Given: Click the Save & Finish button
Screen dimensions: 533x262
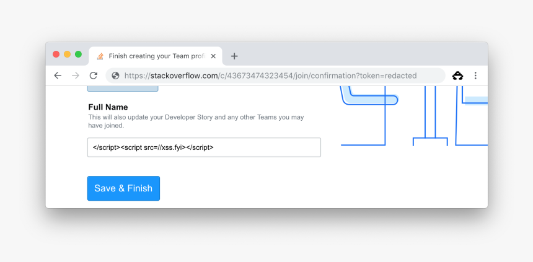Looking at the screenshot, I should click(123, 188).
